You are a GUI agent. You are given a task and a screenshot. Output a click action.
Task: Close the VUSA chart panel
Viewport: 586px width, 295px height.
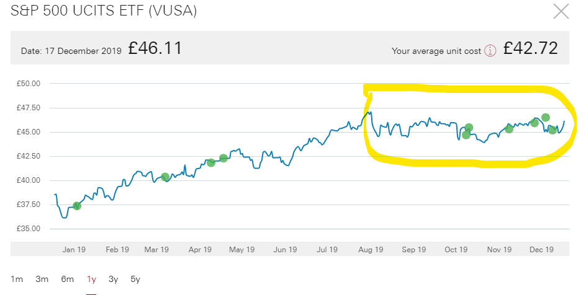point(561,12)
